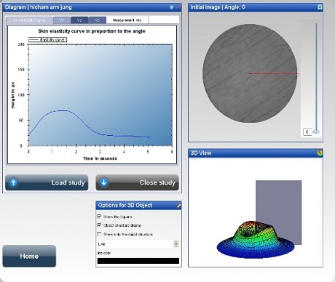The image size is (335, 282).
Task: Toggle the Show the Square checkbox
Action: tap(99, 216)
